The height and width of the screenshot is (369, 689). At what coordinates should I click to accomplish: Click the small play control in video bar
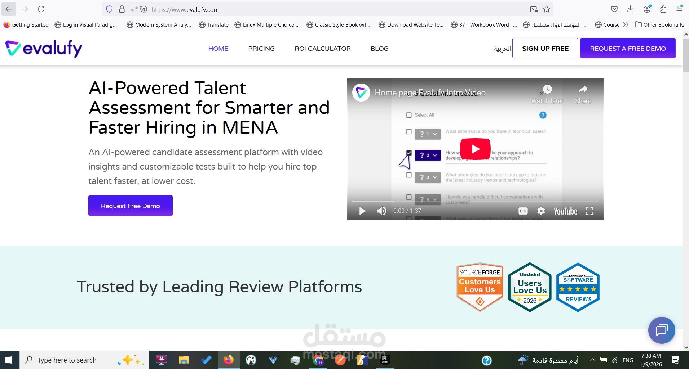(x=362, y=211)
